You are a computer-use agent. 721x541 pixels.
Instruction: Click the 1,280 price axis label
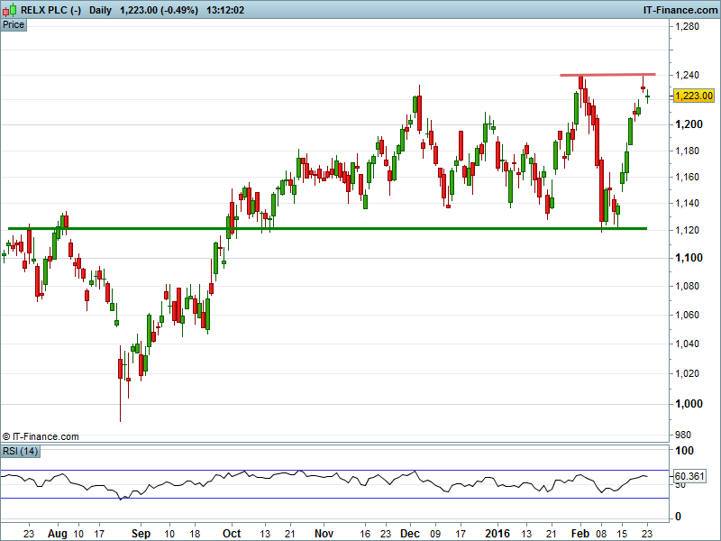687,26
